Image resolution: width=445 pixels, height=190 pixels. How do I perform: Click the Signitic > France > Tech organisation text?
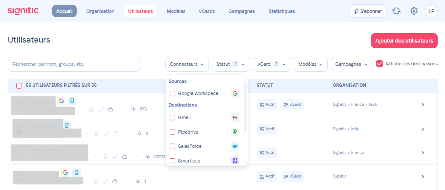(x=355, y=104)
